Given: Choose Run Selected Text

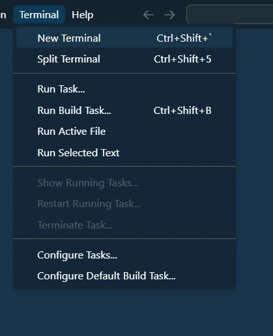Looking at the screenshot, I should (124, 152).
